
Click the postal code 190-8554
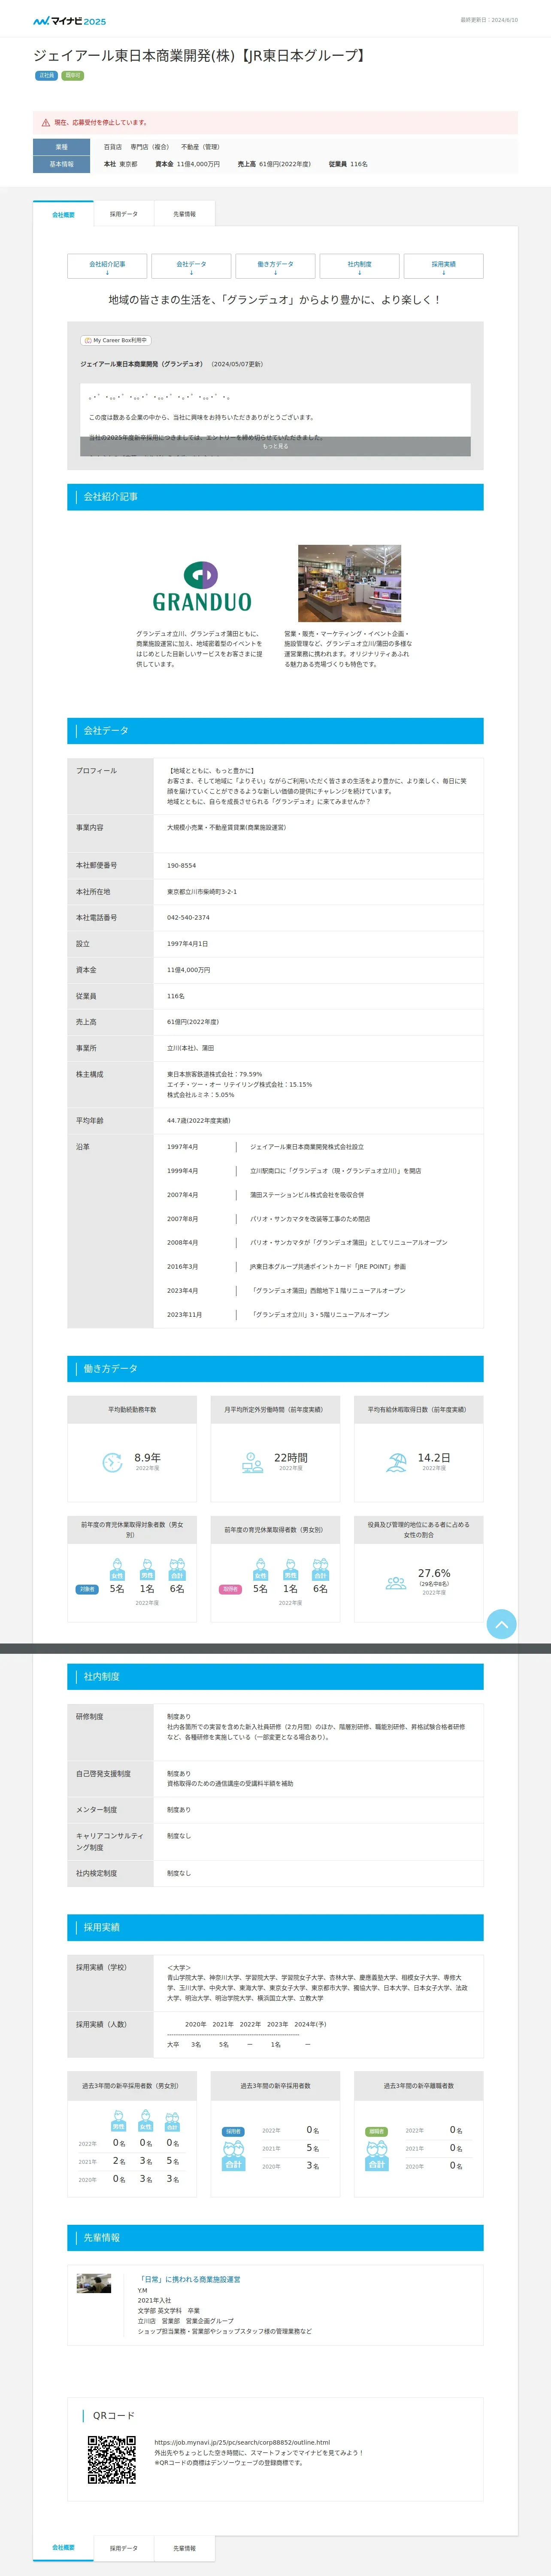(181, 866)
